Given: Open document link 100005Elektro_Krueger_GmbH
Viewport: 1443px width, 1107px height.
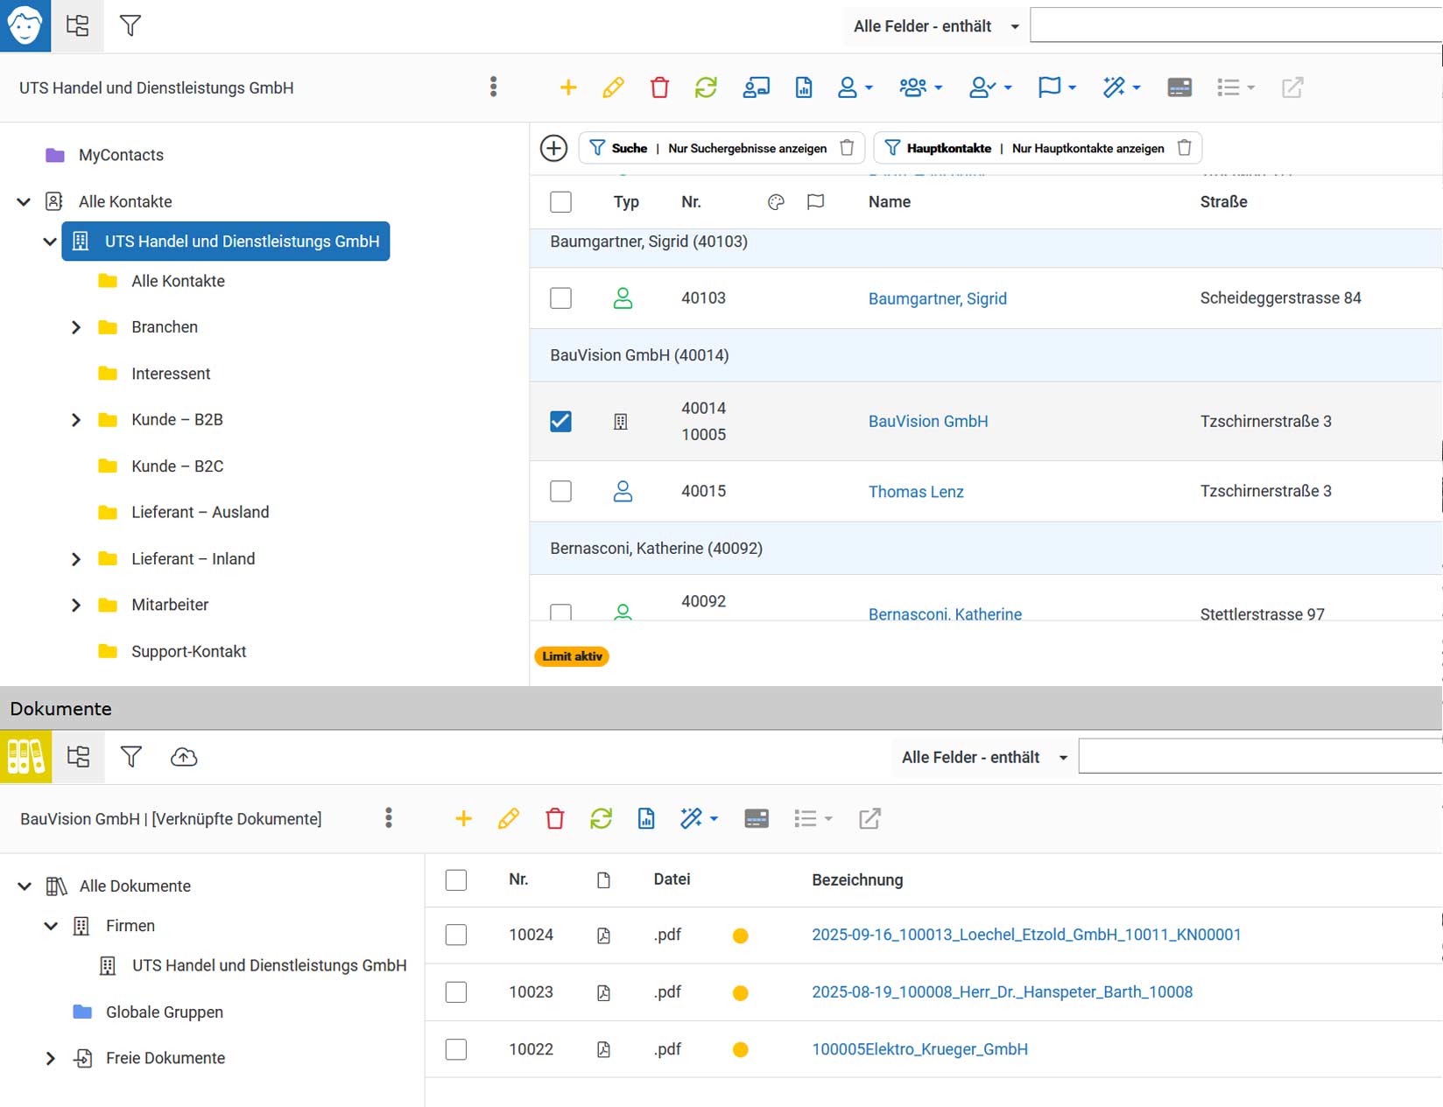Looking at the screenshot, I should pyautogui.click(x=920, y=1049).
